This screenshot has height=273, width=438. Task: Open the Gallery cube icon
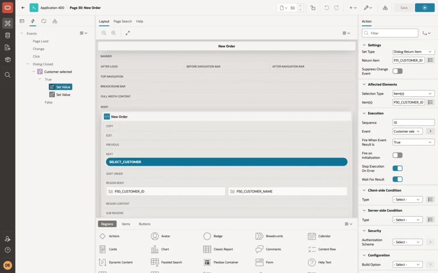click(8, 60)
